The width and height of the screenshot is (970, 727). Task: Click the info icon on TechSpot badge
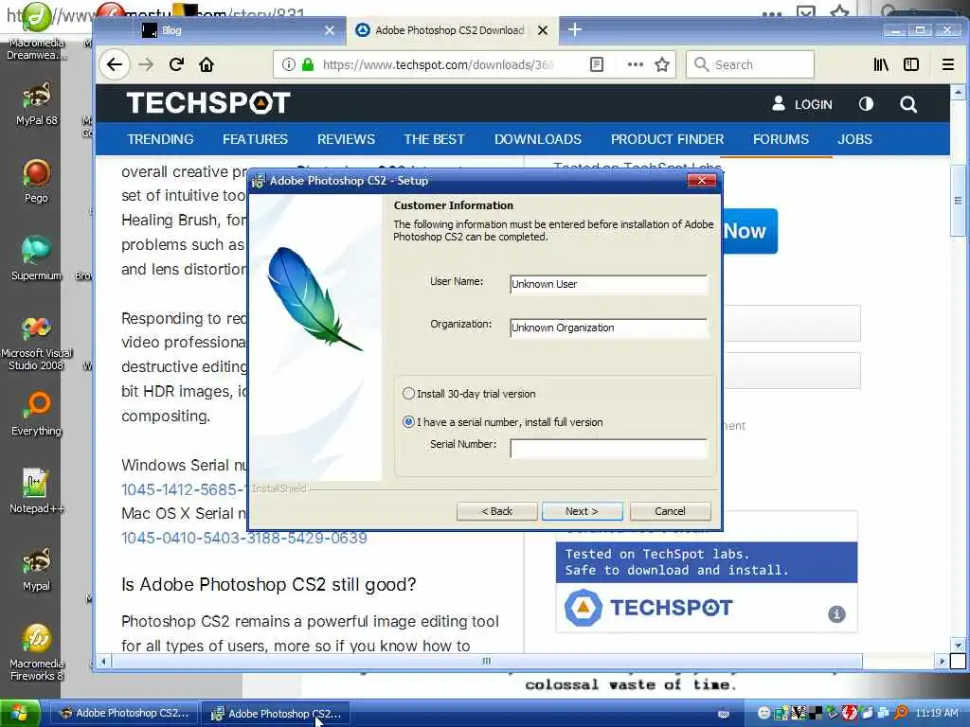tap(836, 613)
